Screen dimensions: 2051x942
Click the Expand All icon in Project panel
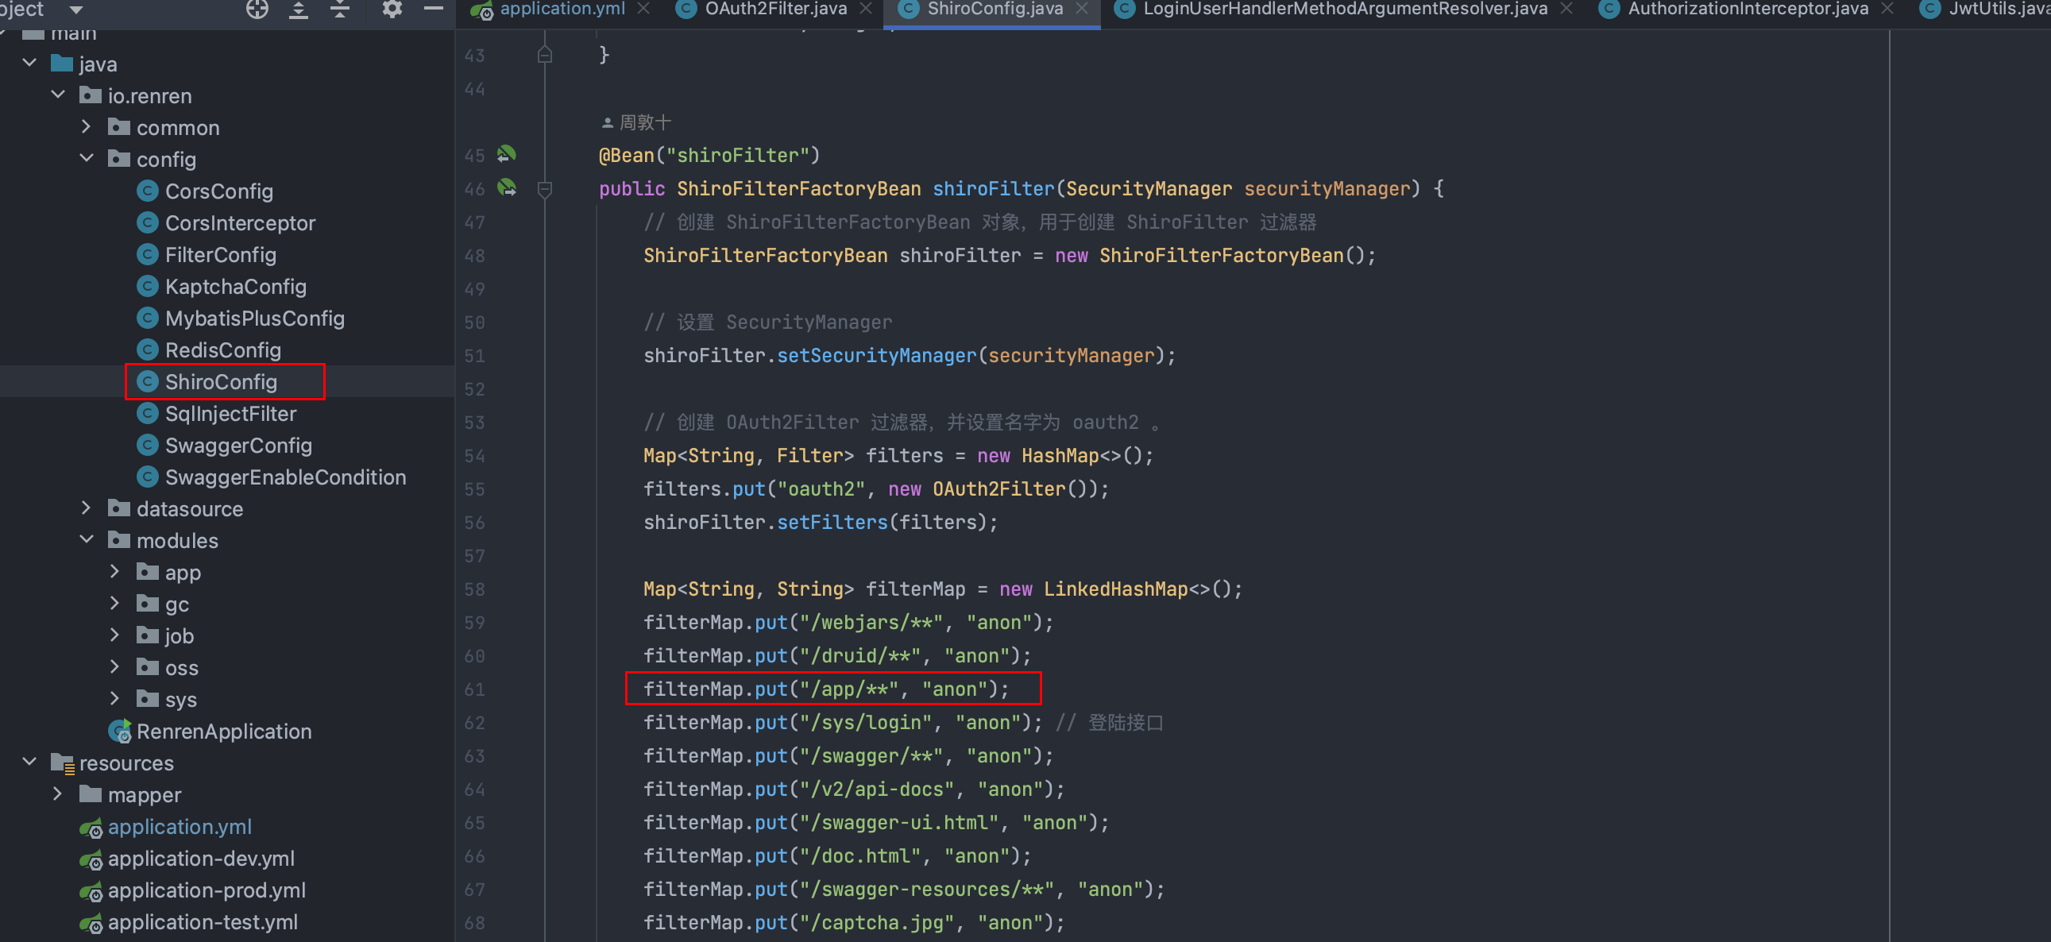click(x=299, y=9)
